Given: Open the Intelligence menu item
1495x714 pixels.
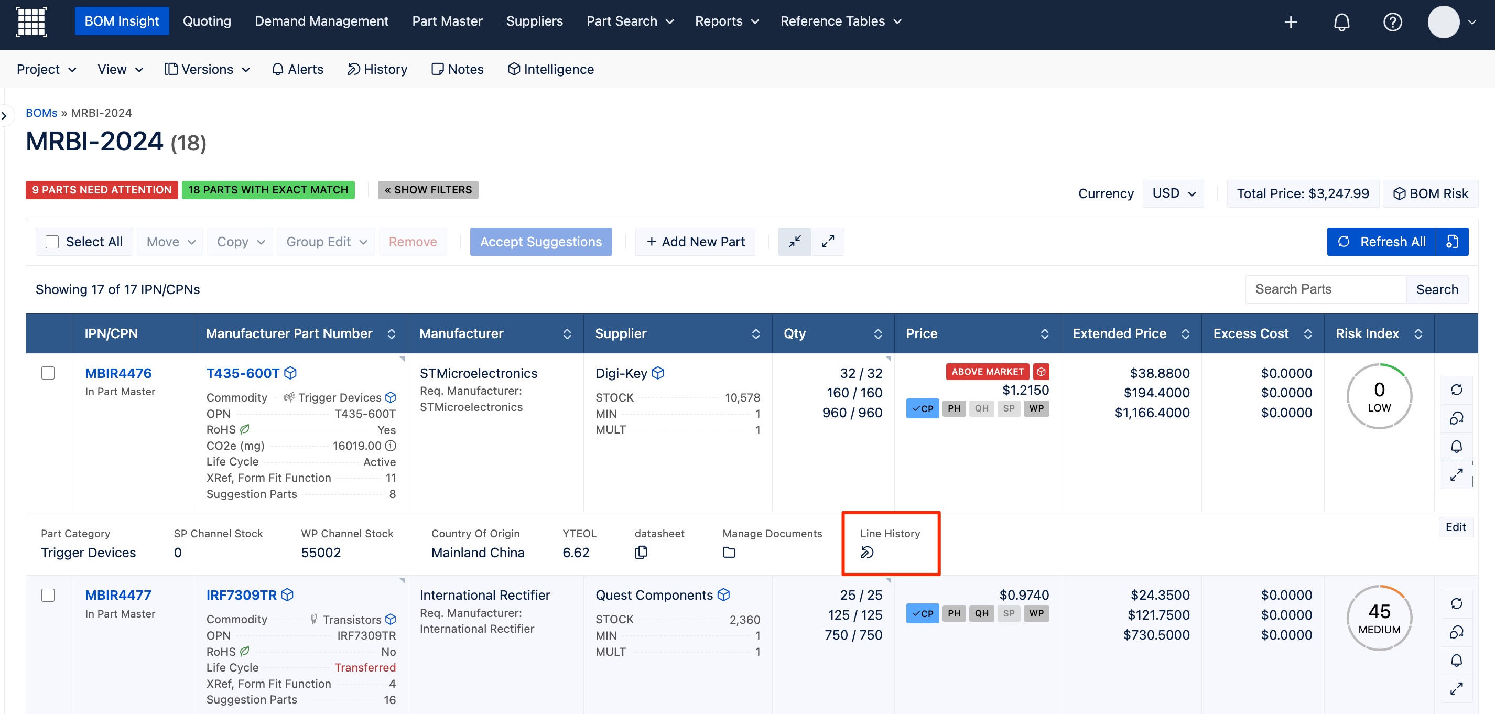Looking at the screenshot, I should point(551,69).
